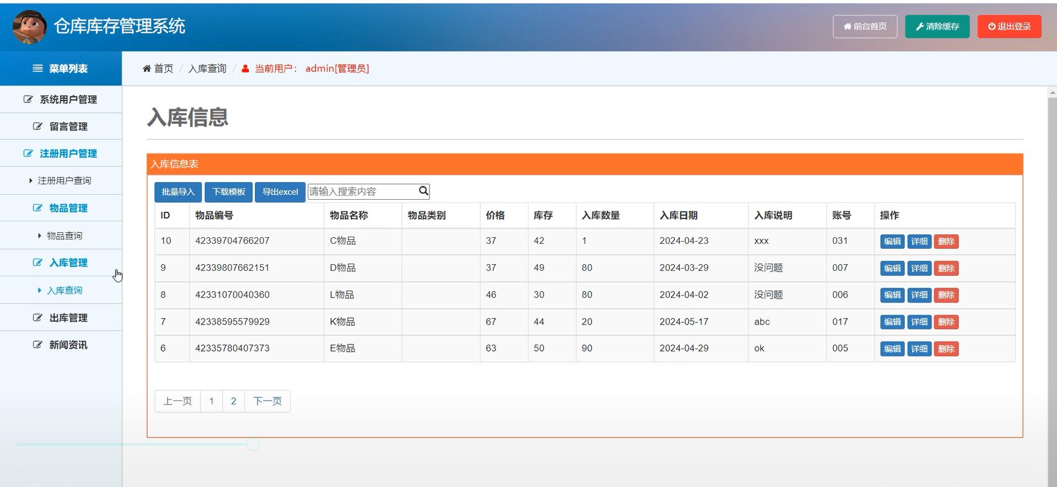Click edit icon next to 入库管理
Viewport: 1057px width, 487px height.
37,262
